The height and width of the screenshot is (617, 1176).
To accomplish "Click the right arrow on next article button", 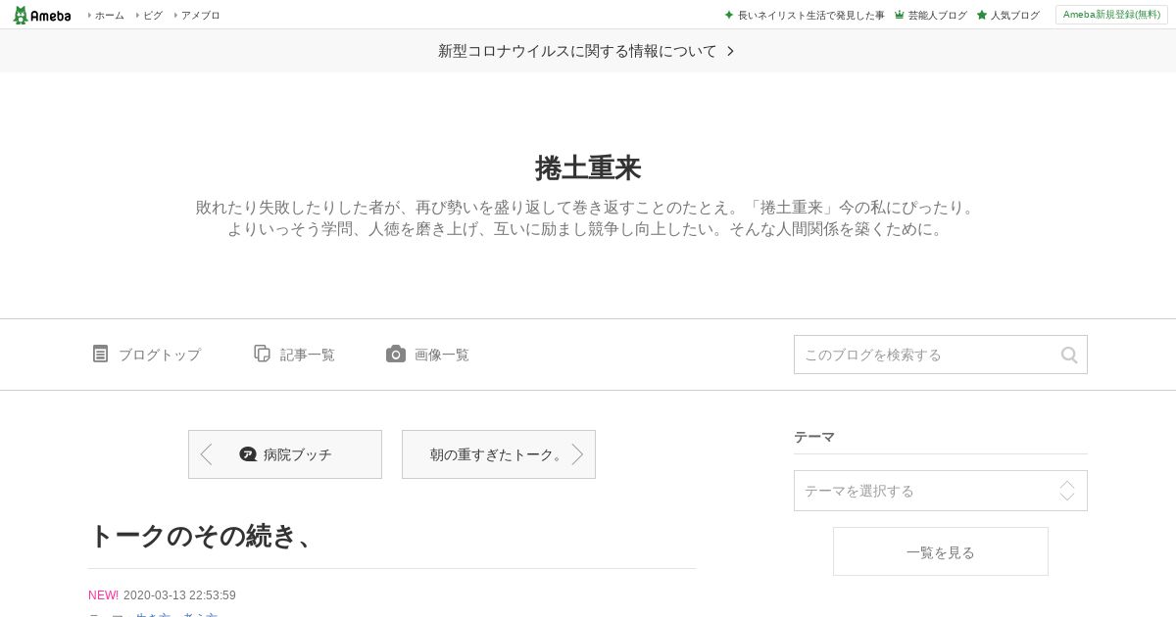I will (577, 454).
